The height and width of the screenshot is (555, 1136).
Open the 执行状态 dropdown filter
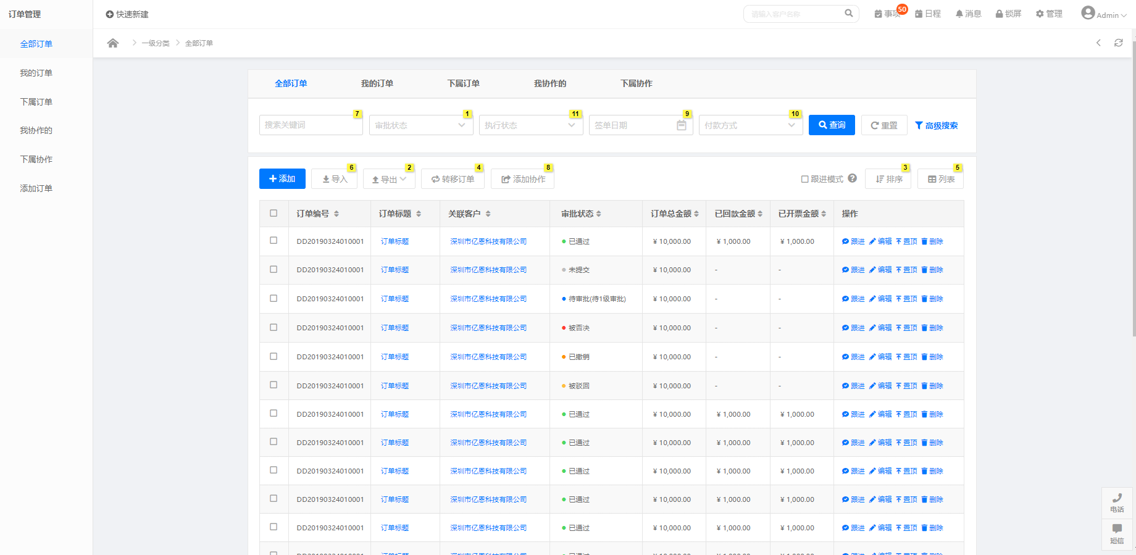[x=531, y=125]
